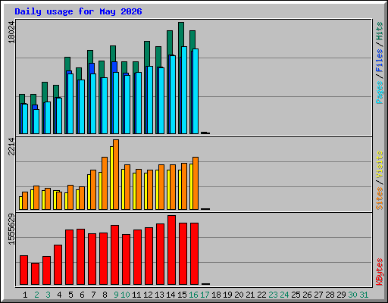The image size is (388, 303).
Task: Click day 18 on the x-axis
Action: point(216,295)
